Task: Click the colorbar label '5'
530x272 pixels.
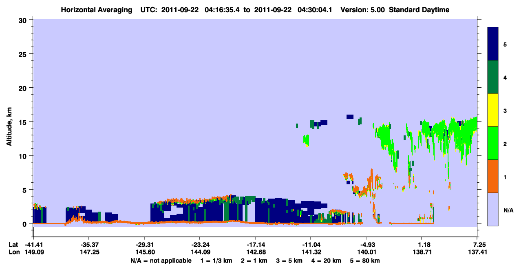Action: (505, 44)
